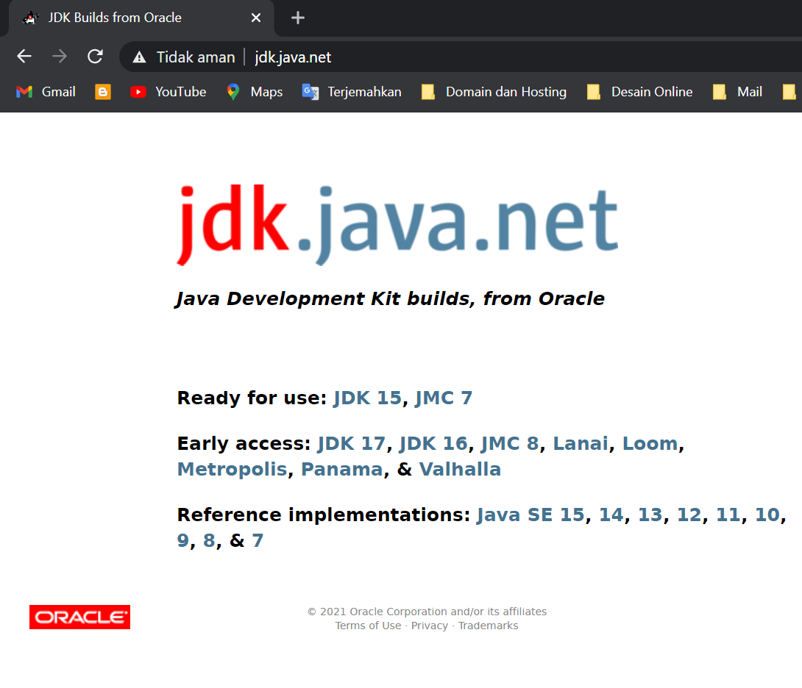Open the JDK 17 early access link
802x688 pixels.
(x=352, y=443)
